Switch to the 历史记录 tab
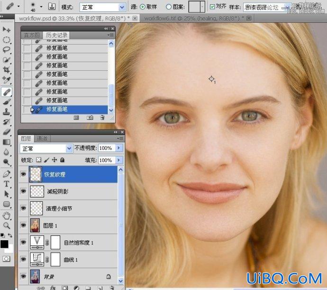The image size is (327, 290). click(56, 35)
